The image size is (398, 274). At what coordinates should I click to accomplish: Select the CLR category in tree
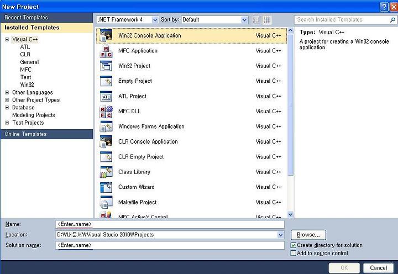click(x=25, y=55)
